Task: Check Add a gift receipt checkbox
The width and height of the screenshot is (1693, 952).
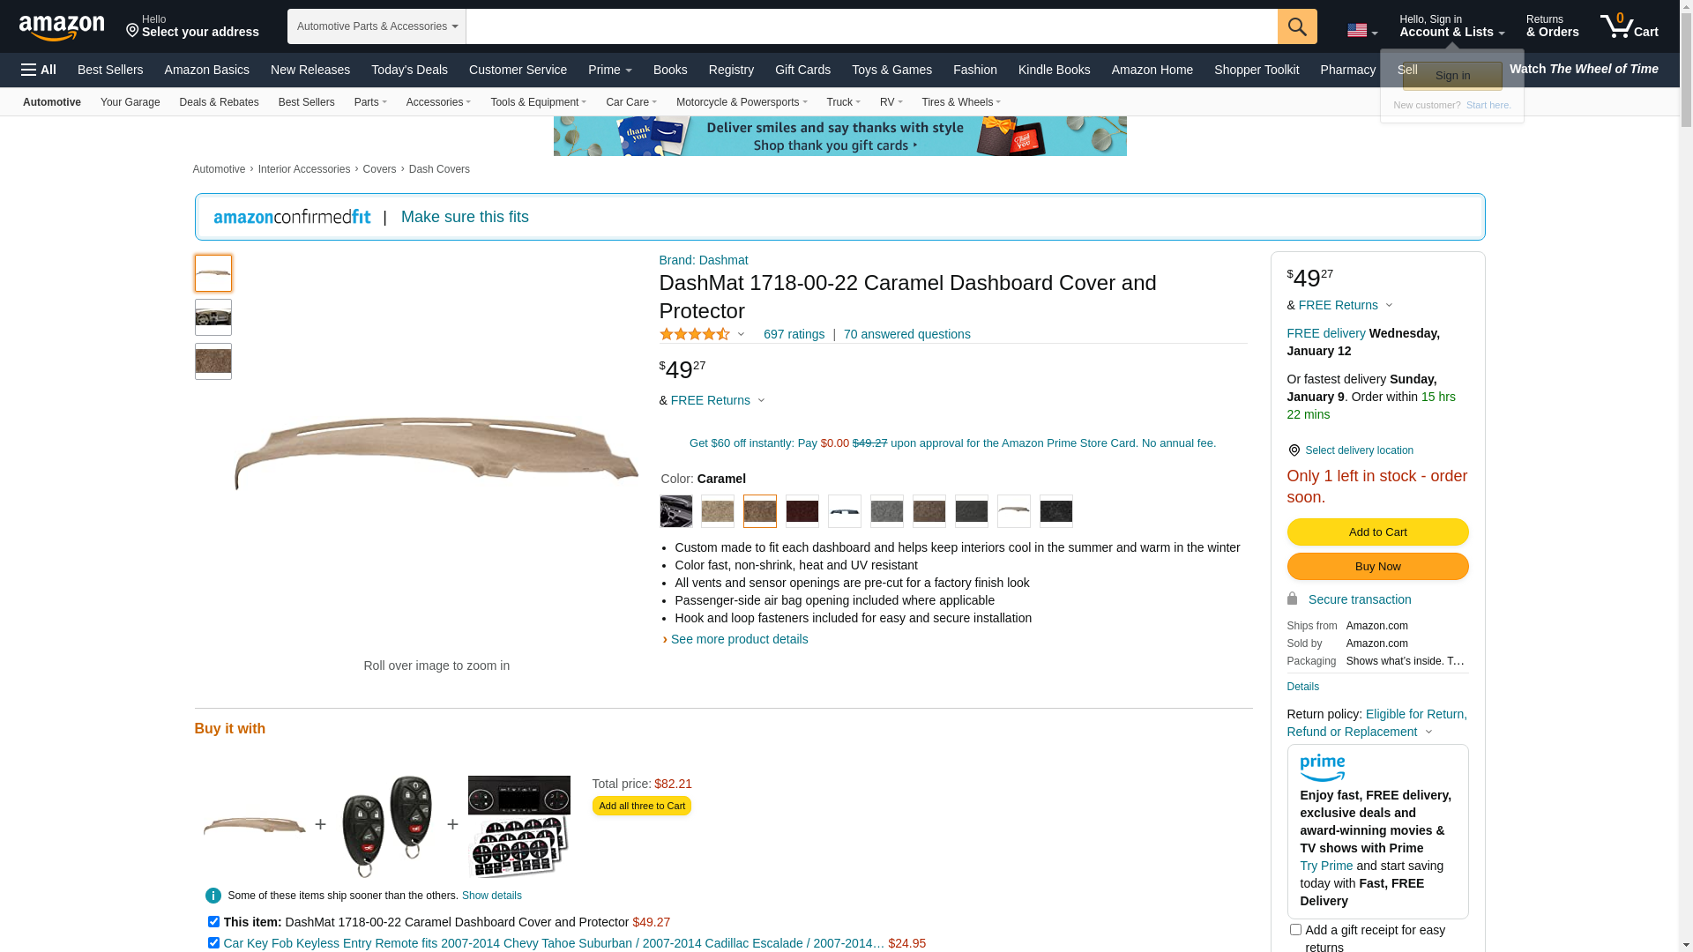Action: (1295, 930)
